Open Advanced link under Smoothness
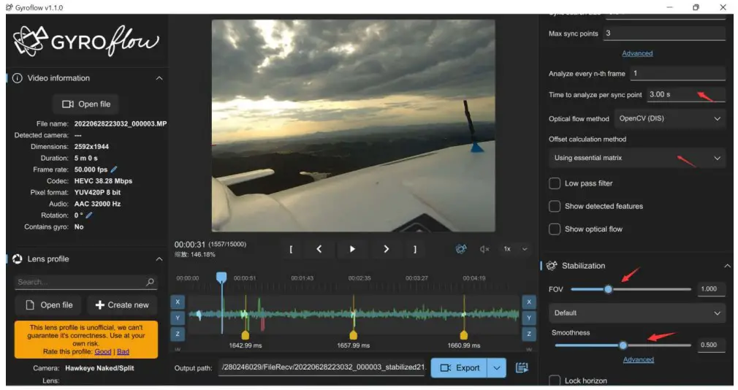This screenshot has width=738, height=390. coord(638,359)
